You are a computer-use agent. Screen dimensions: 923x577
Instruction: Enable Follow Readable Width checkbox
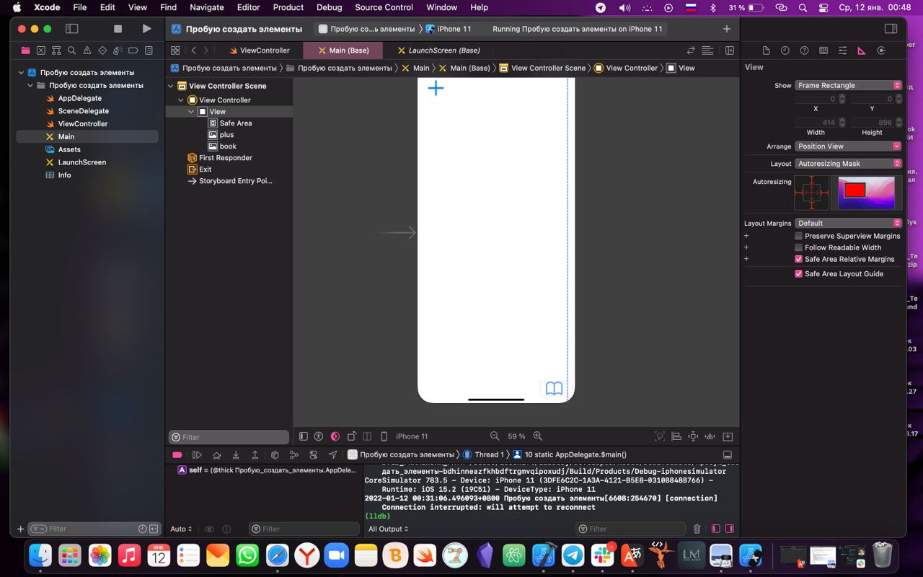[x=798, y=247]
